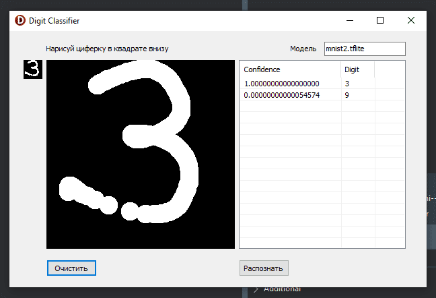Click the mnist2.tflite model input field
436x298 pixels.
coord(364,49)
